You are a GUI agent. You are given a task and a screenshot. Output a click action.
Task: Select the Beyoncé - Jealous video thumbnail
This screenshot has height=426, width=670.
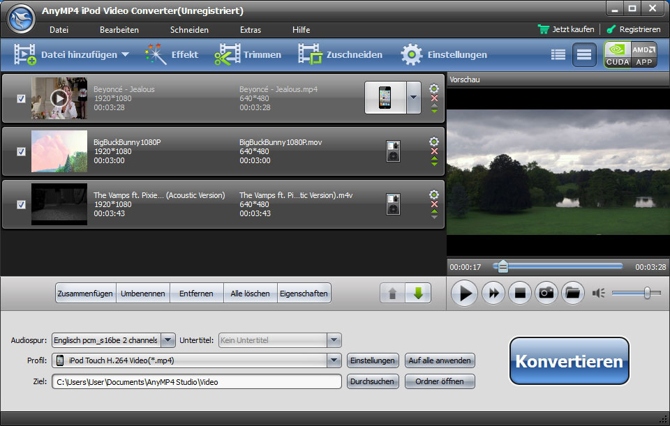pos(59,98)
